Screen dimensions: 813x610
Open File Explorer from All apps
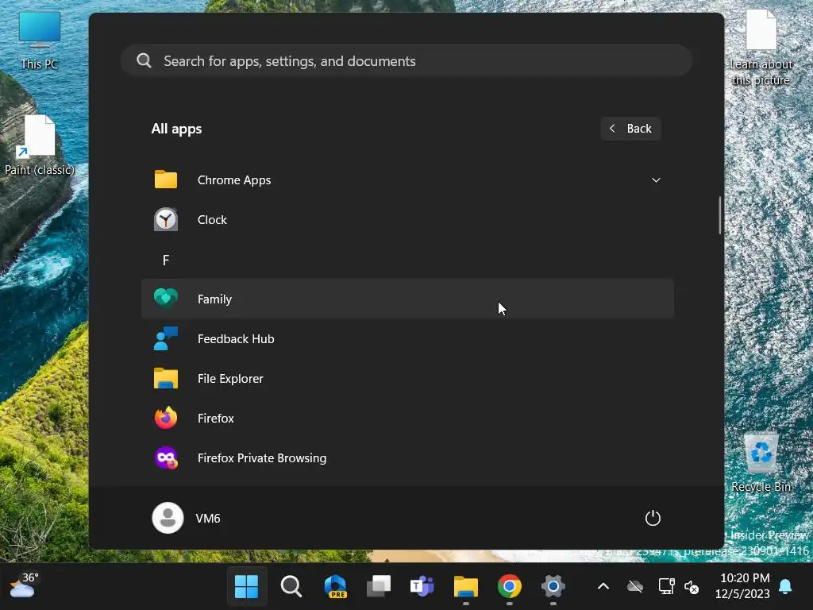coord(407,379)
